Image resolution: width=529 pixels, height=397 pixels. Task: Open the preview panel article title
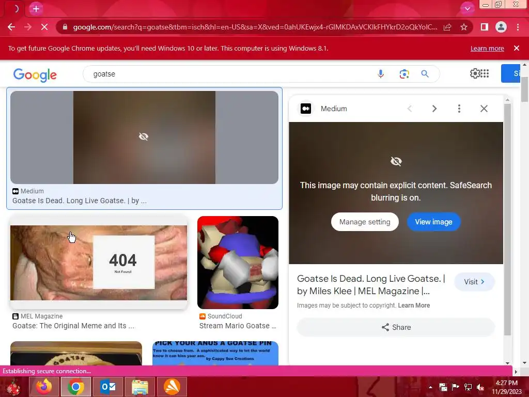371,285
